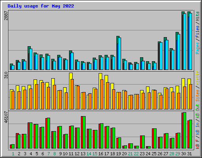
Task: Select the 'kB In' legend label
Action: [x=198, y=129]
